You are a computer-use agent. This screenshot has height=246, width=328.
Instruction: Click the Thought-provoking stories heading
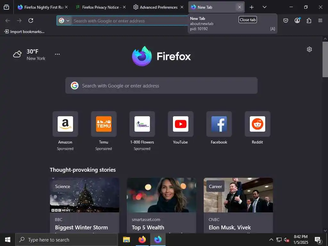click(83, 170)
